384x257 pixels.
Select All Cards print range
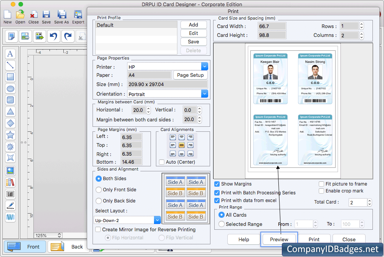[x=222, y=215]
